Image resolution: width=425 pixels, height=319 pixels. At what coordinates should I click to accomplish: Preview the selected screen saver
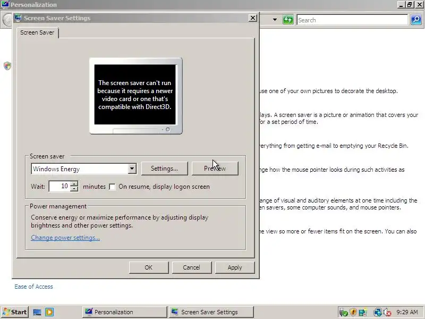215,169
